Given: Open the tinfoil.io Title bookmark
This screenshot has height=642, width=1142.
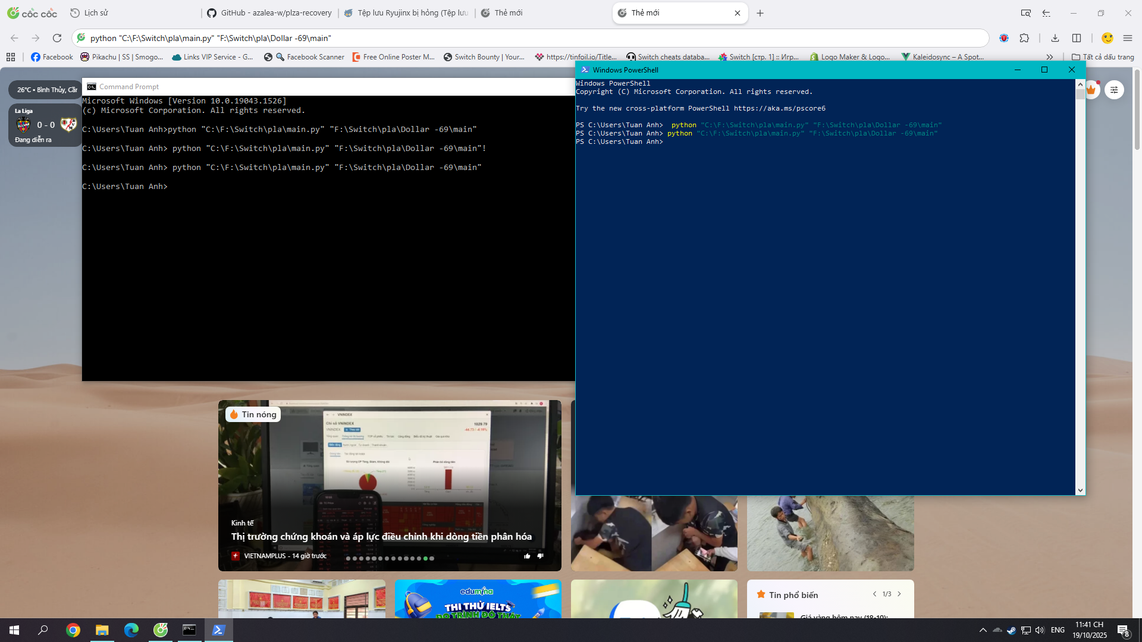Looking at the screenshot, I should (576, 57).
